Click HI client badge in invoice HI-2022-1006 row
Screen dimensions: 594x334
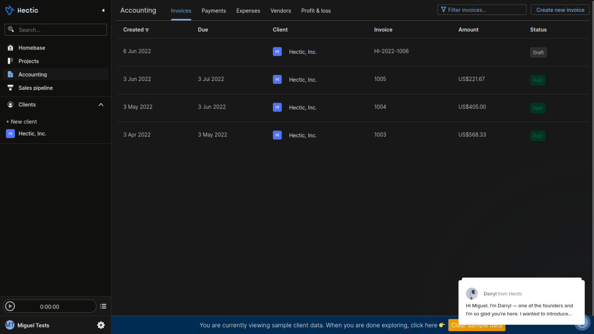pyautogui.click(x=277, y=52)
